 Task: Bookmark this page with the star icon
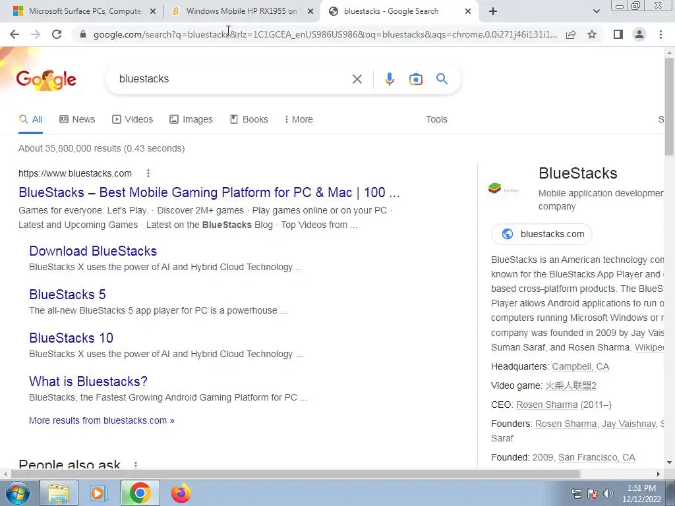pos(592,34)
